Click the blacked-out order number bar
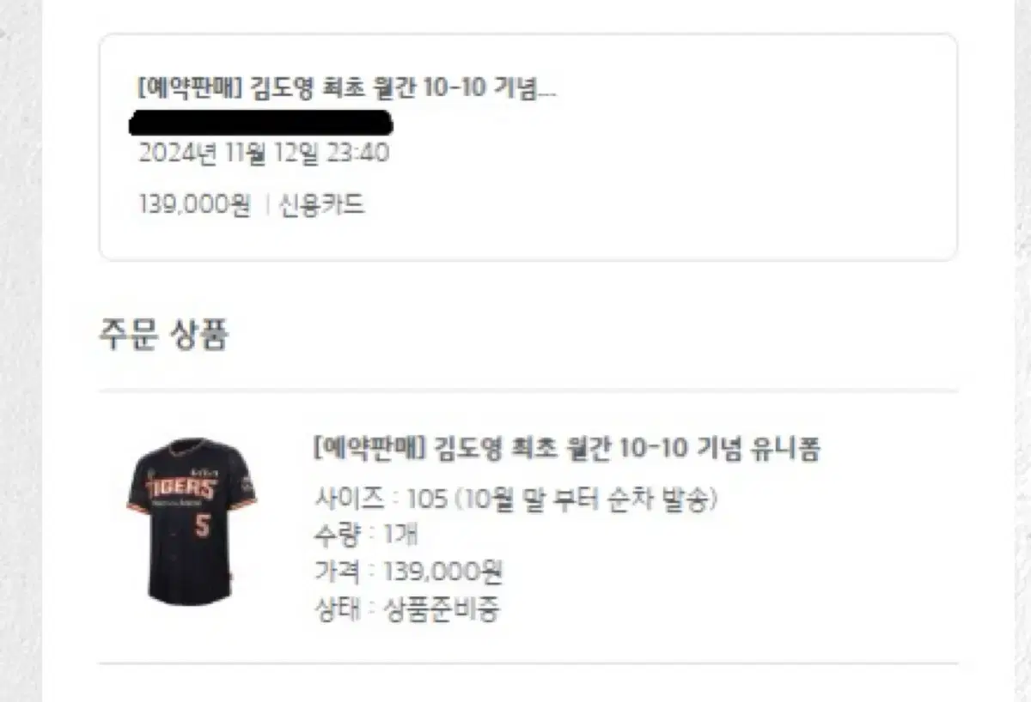This screenshot has width=1031, height=702. [x=260, y=123]
